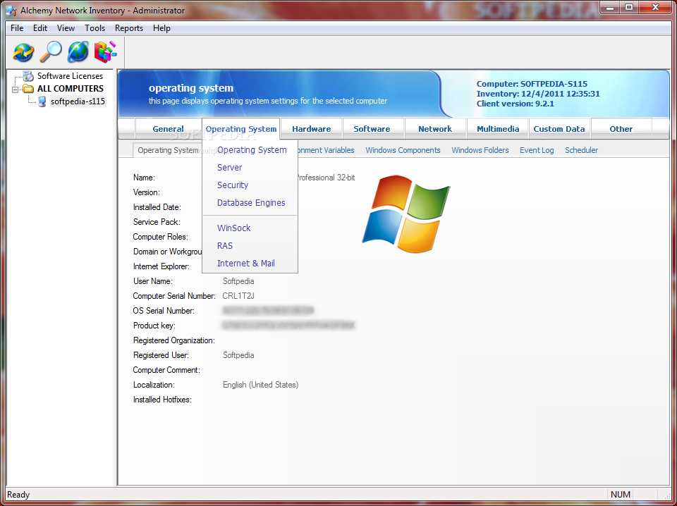Open the Tools menu

coord(94,28)
